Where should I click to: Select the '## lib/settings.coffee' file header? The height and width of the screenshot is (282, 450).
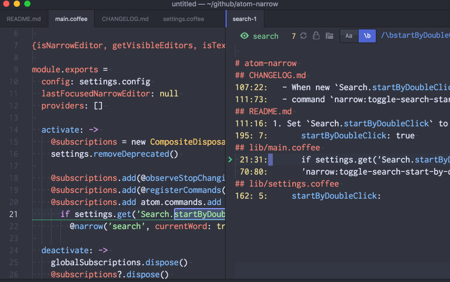pyautogui.click(x=287, y=183)
